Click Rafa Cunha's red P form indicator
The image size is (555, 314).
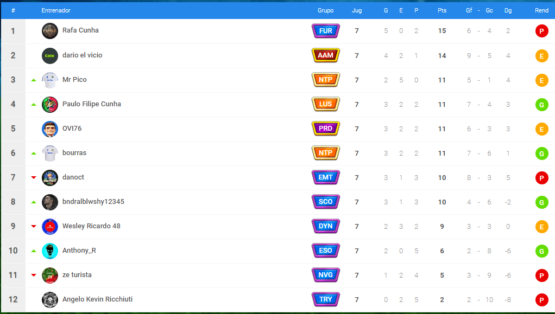tap(541, 31)
